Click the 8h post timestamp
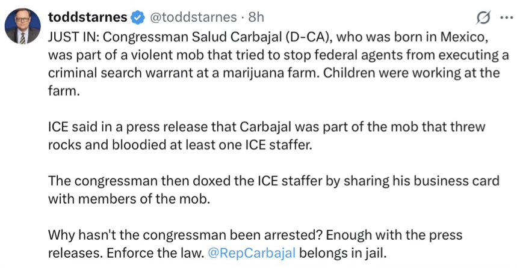The width and height of the screenshot is (517, 268). click(256, 17)
